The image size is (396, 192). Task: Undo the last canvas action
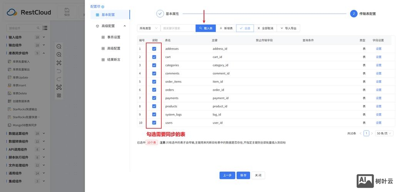[x=59, y=71]
